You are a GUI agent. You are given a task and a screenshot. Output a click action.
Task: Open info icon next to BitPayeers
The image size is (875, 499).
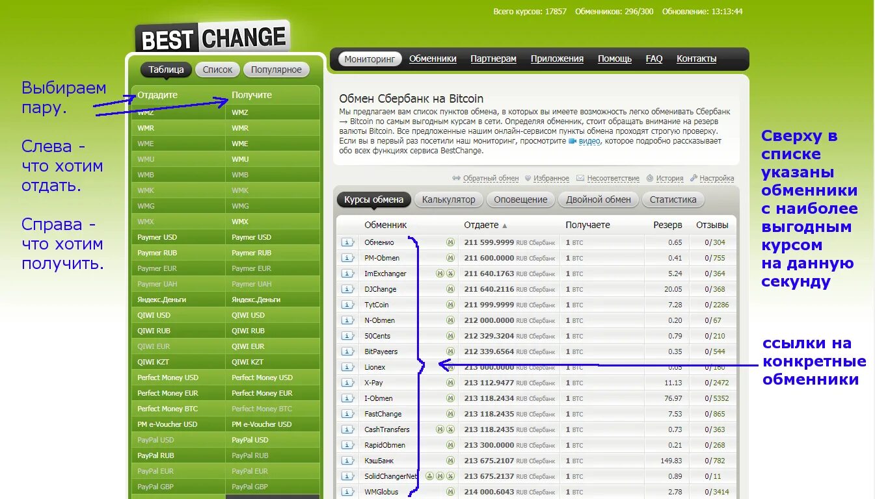tap(348, 352)
